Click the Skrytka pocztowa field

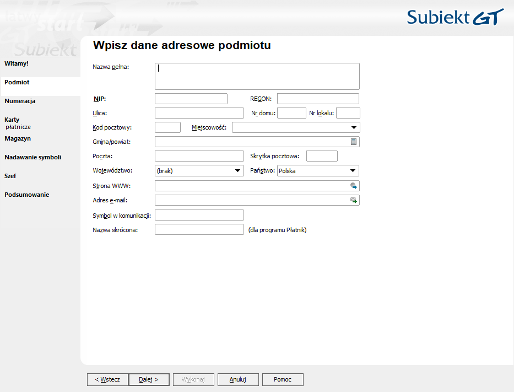point(322,156)
